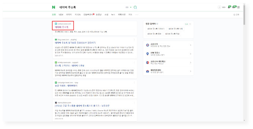The height and width of the screenshot is (129, 253).
Task: Click the blog.naver.com favicon
Action: pos(56,39)
